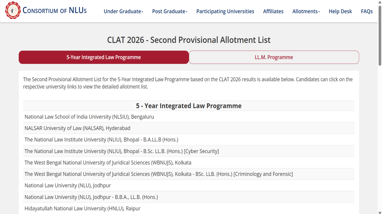The width and height of the screenshot is (382, 214).
Task: Click the Consortium of NLUs logo emblem
Action: pyautogui.click(x=13, y=10)
